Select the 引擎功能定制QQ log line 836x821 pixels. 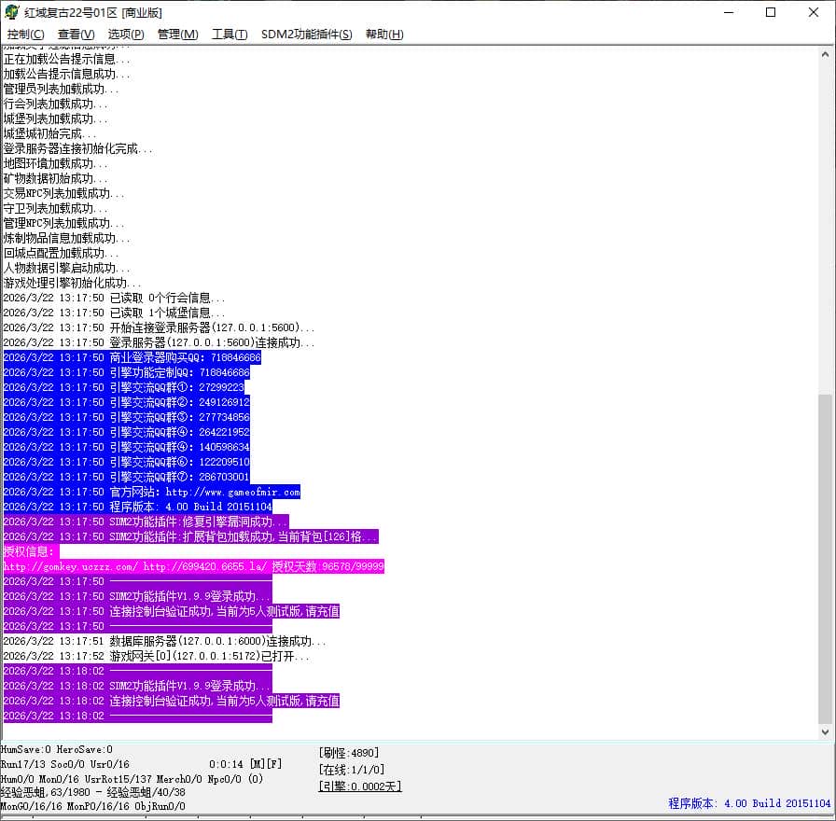pyautogui.click(x=126, y=372)
